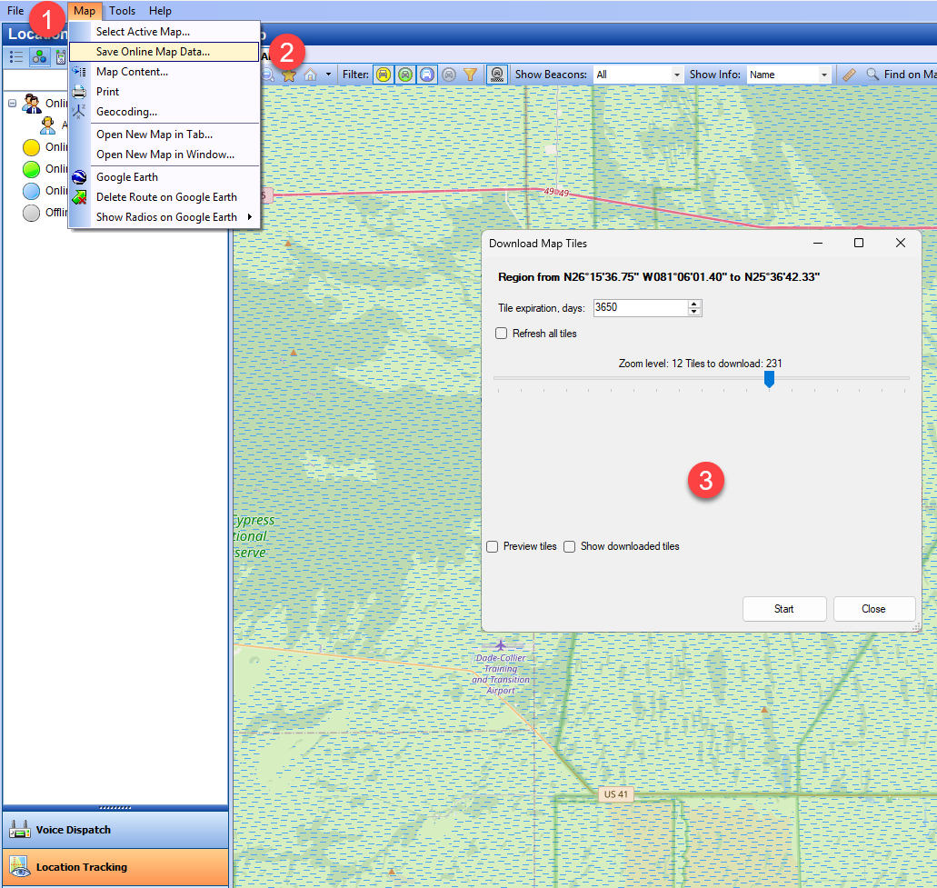Select the ruler measurement tool
The image size is (937, 888).
tap(850, 75)
